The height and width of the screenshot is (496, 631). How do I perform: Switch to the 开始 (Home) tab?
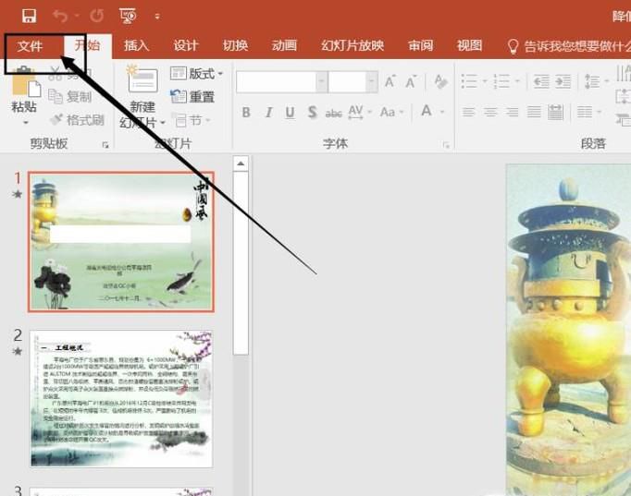pos(87,45)
